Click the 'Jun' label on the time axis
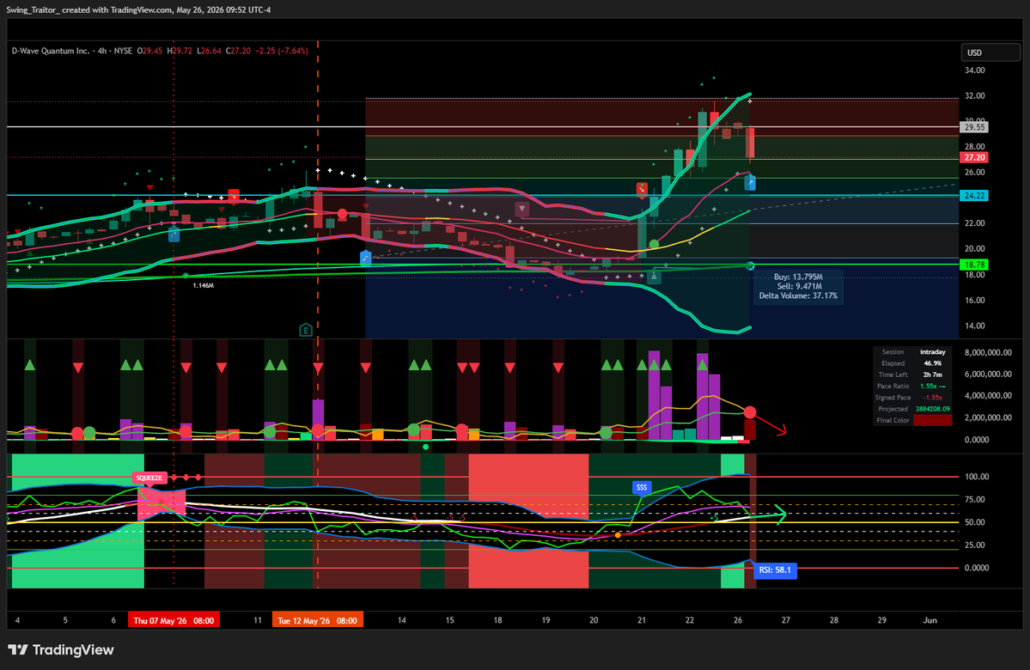 [x=929, y=620]
